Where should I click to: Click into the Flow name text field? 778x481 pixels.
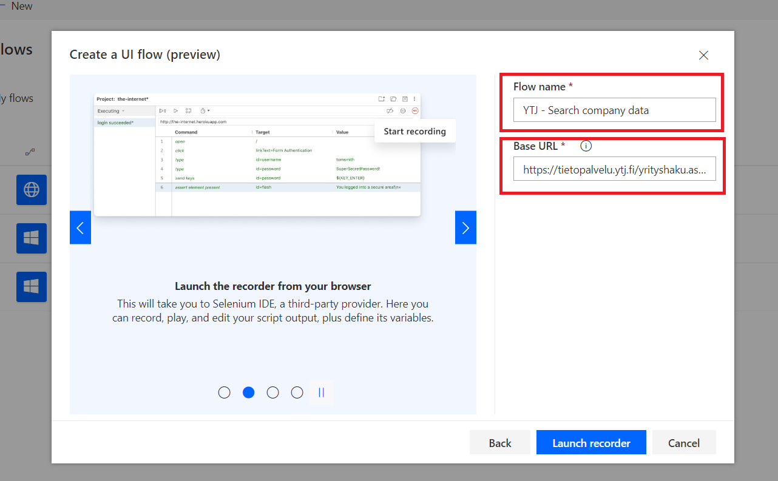pos(614,110)
